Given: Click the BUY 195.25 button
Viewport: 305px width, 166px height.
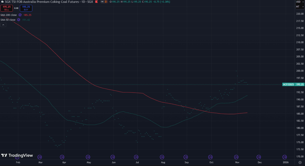Looking at the screenshot, I should (26, 8).
